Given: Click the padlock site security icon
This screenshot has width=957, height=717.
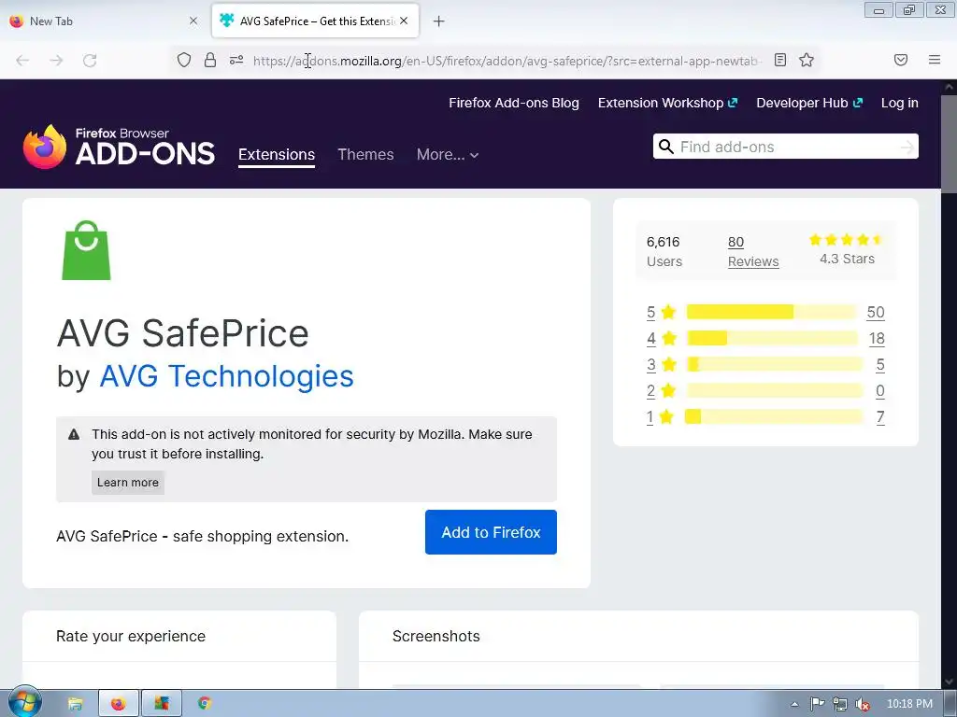Looking at the screenshot, I should coord(210,60).
